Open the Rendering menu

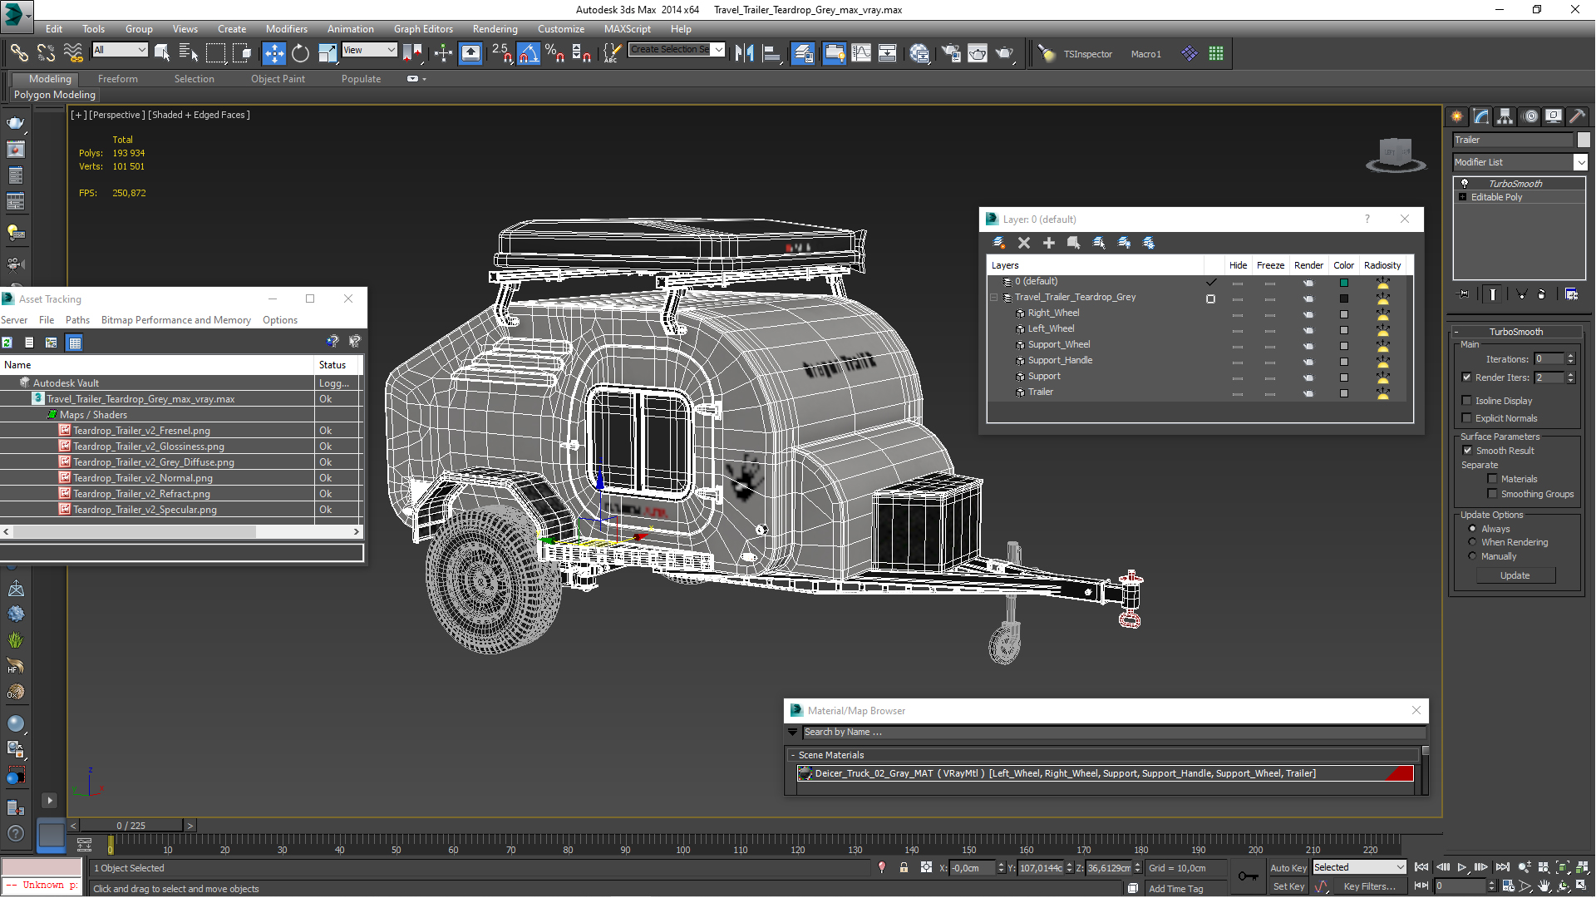click(x=495, y=28)
